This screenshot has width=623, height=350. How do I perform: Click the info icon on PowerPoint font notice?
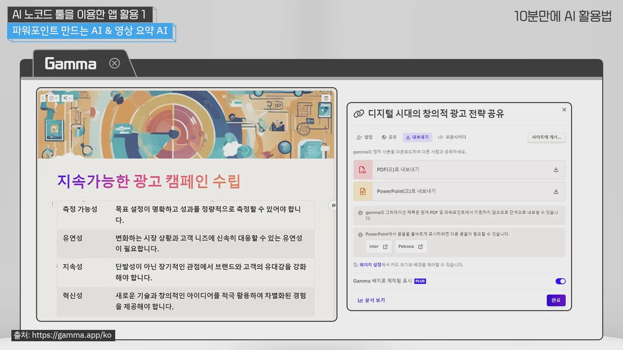point(360,235)
